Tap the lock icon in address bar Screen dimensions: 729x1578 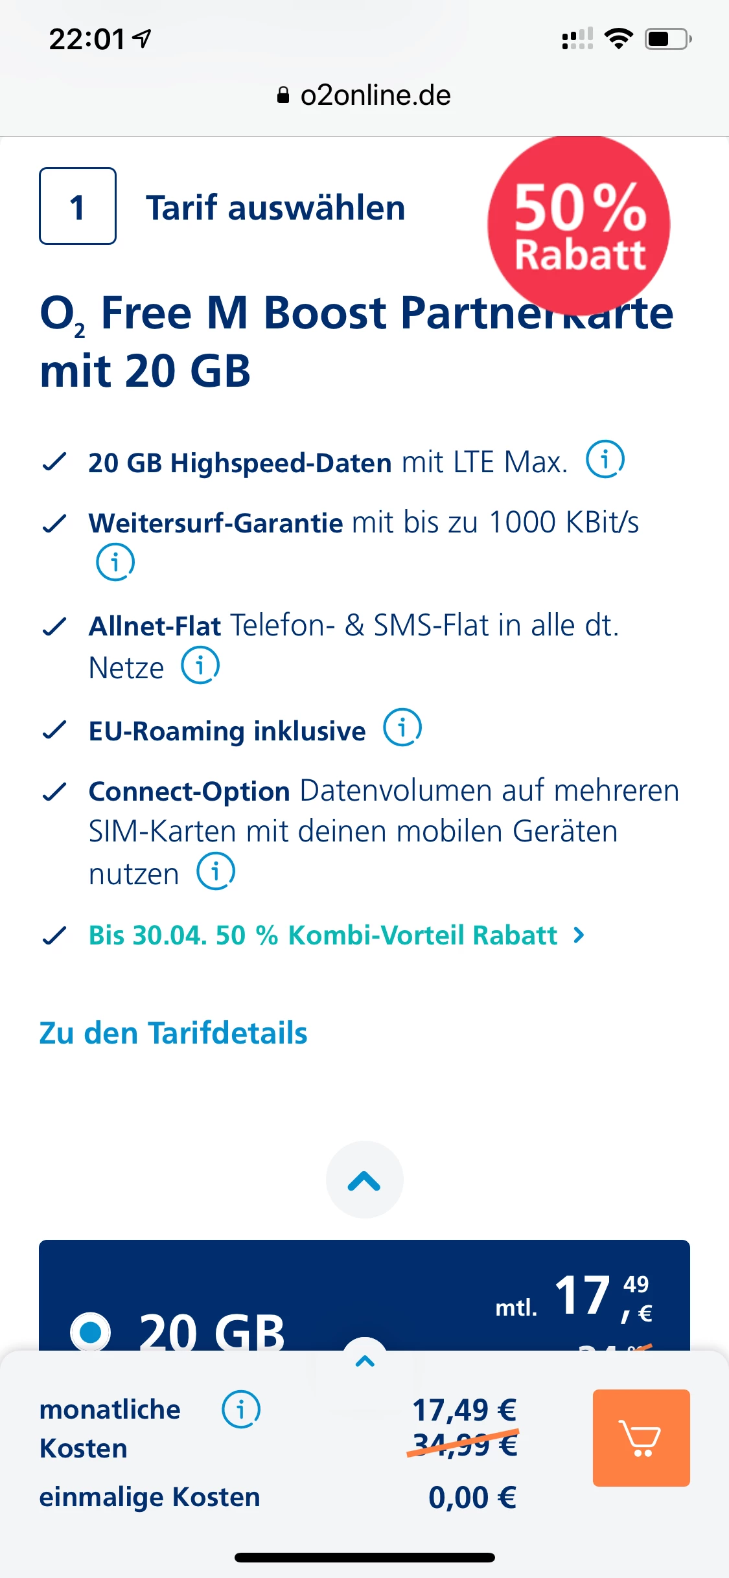283,96
